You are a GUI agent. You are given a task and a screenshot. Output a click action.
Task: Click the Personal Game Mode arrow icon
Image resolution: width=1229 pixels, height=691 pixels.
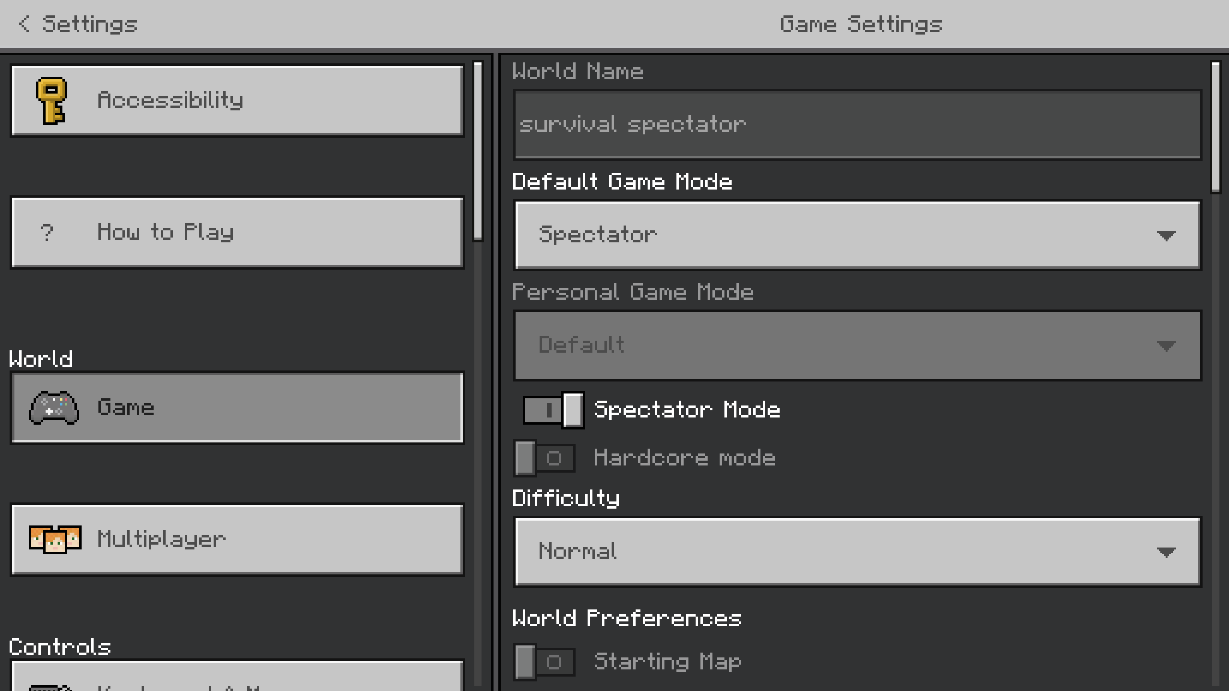[x=1166, y=345]
